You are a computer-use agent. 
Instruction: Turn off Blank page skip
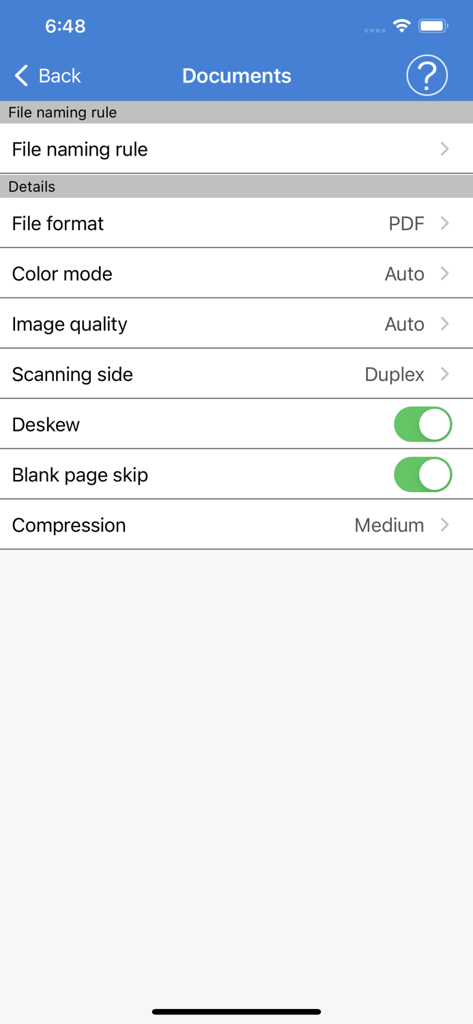[422, 474]
